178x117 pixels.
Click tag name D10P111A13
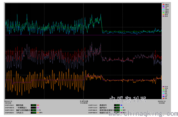coord(93,105)
